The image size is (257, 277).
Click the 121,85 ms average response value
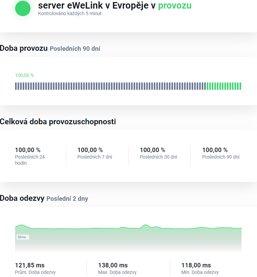pyautogui.click(x=30, y=265)
